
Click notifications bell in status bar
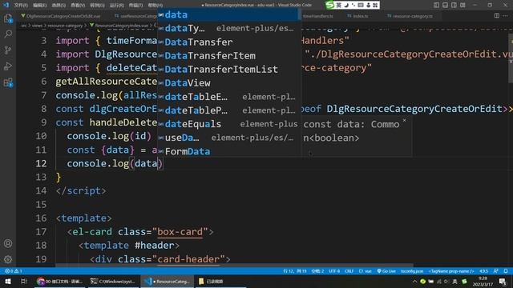(x=506, y=271)
